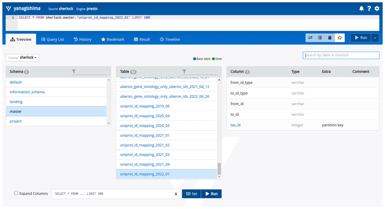Viewport: 385px width, 209px height.
Task: Open the SELECT * FROM ... LIMIT 100 selector
Action: (116, 194)
